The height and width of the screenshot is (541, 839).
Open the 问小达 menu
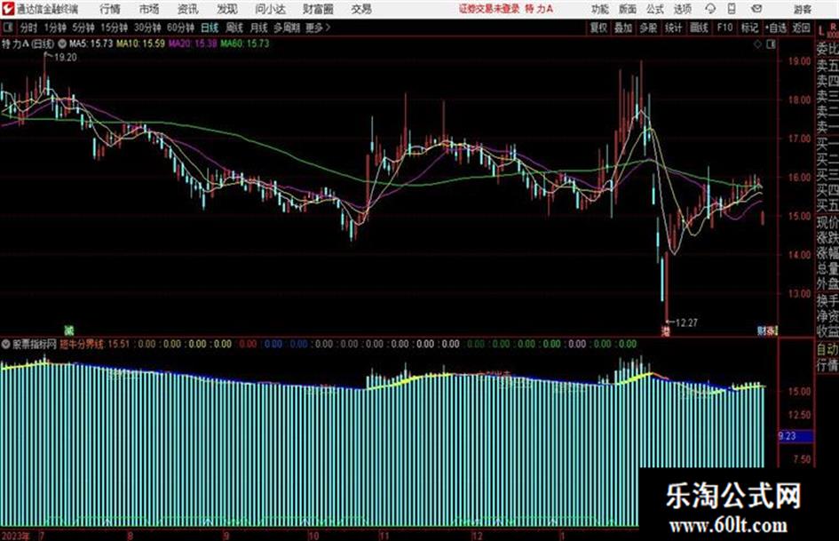[270, 9]
